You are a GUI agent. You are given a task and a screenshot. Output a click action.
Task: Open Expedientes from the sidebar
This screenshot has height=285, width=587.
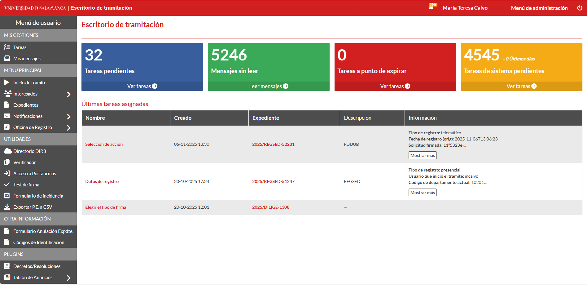click(26, 105)
